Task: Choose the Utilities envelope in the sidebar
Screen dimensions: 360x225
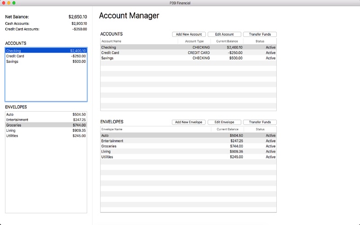Action: pos(46,136)
